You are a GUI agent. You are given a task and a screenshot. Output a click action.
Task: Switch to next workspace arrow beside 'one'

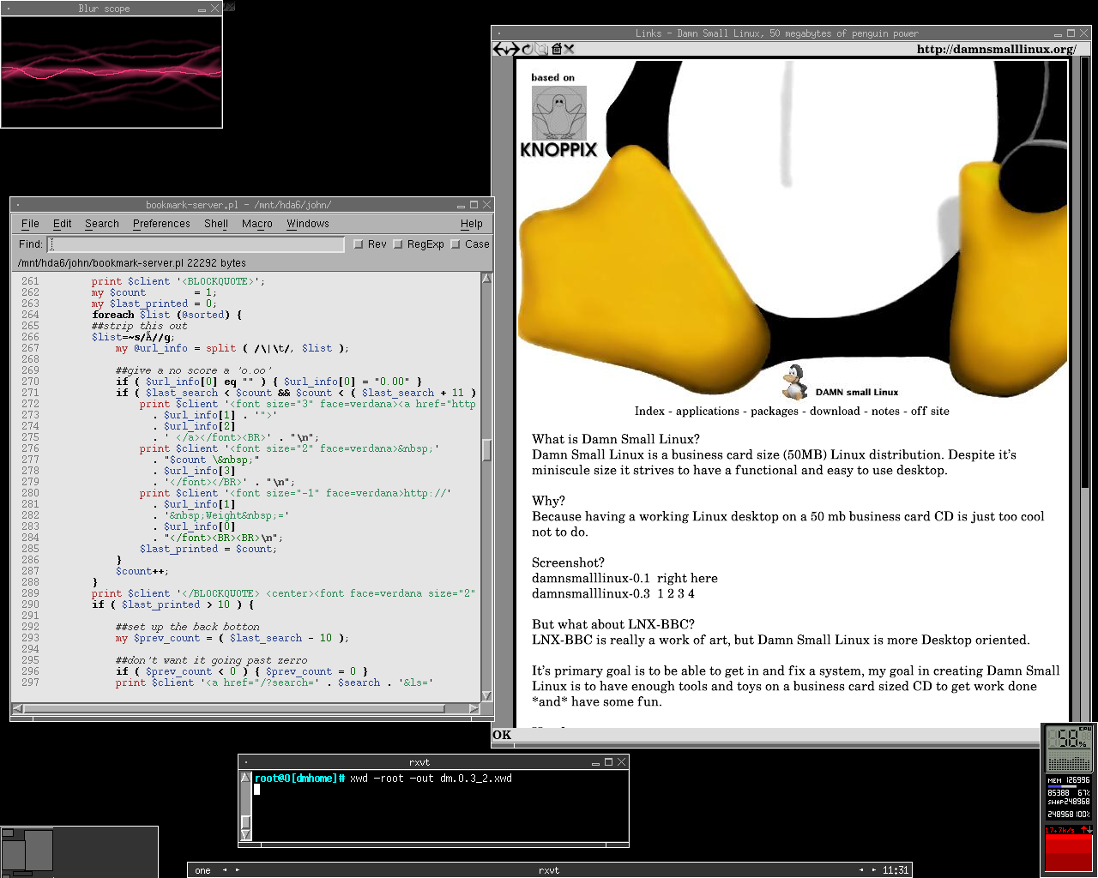click(x=238, y=870)
